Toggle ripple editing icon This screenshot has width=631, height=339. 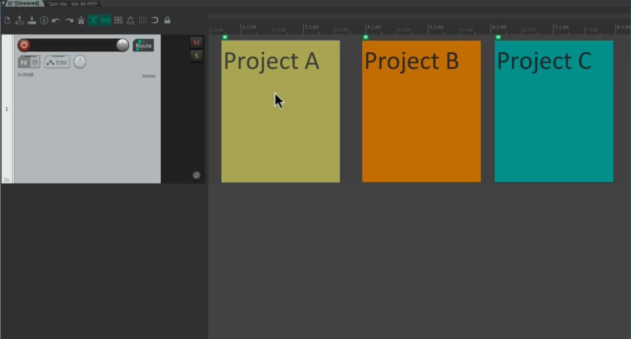pos(118,20)
